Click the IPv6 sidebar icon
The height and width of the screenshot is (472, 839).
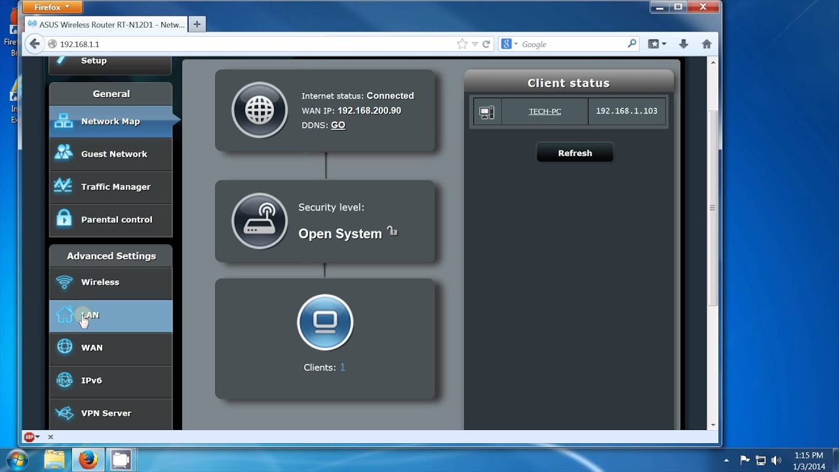click(x=64, y=380)
